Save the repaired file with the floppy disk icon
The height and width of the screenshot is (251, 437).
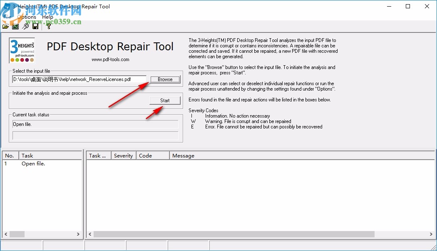point(35,26)
